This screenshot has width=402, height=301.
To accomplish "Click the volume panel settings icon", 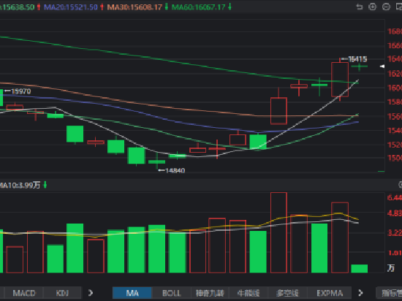I will [x=401, y=184].
